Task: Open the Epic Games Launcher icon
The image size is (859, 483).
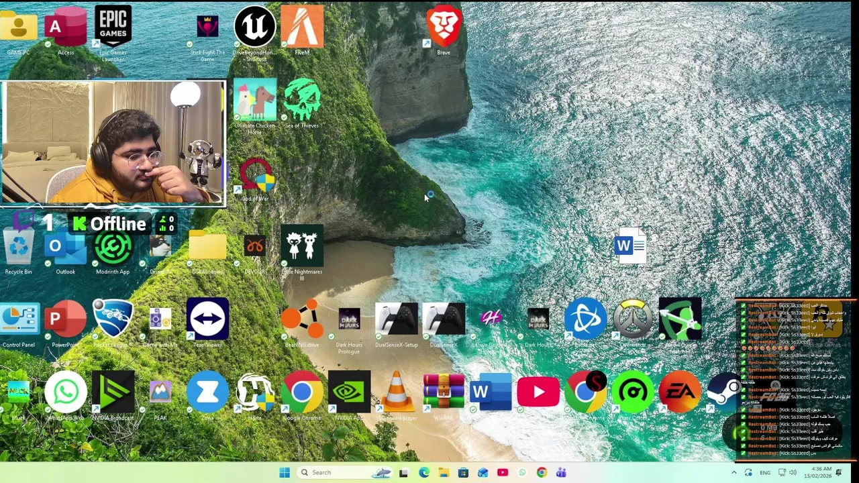Action: point(113,27)
